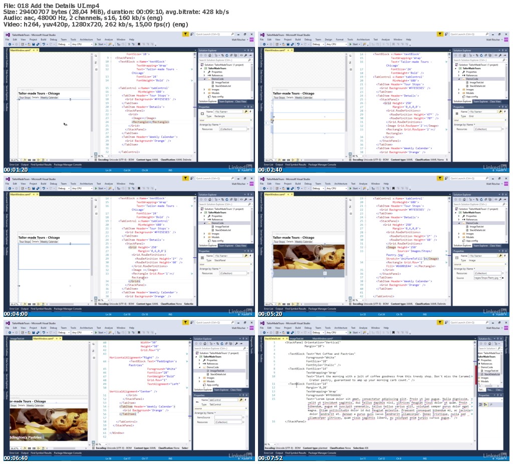Click the Solution Explorer Refresh icon in the 00:01:20 frame

click(227, 55)
